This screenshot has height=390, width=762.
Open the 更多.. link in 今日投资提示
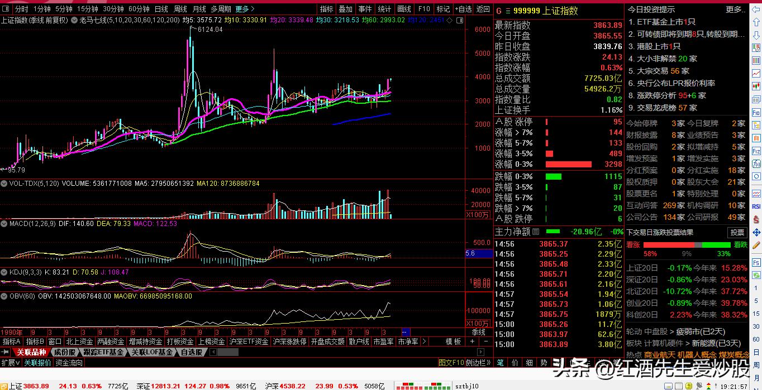coord(736,9)
